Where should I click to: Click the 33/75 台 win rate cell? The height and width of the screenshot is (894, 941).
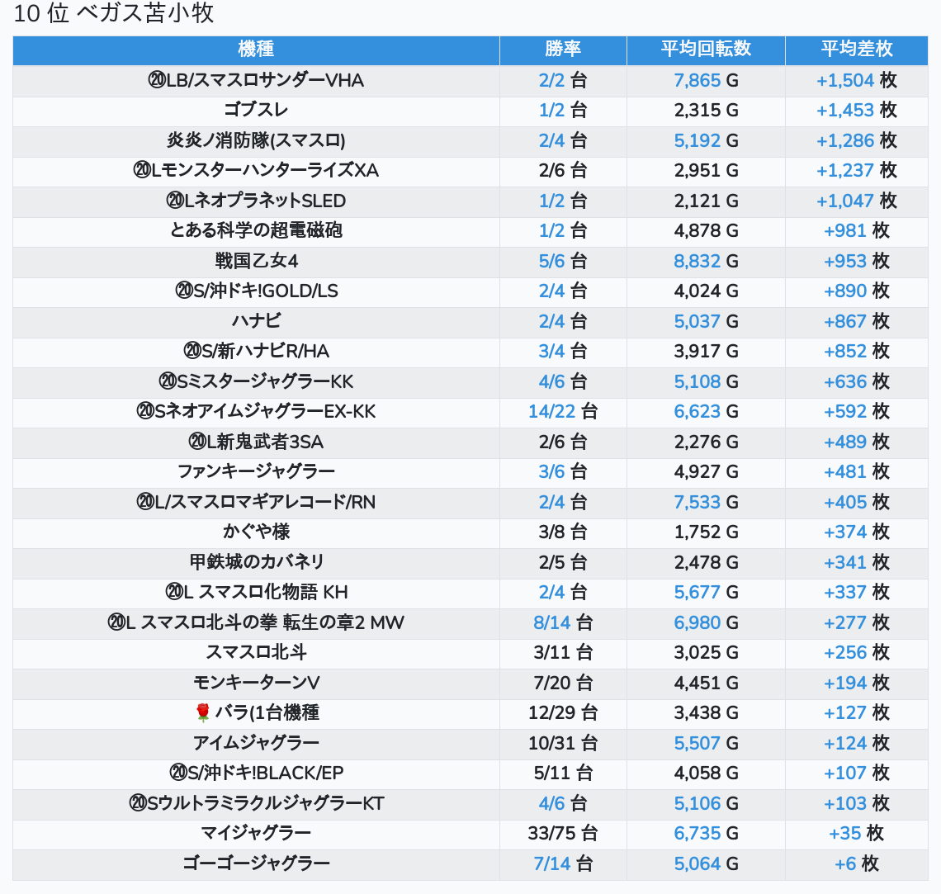(563, 834)
